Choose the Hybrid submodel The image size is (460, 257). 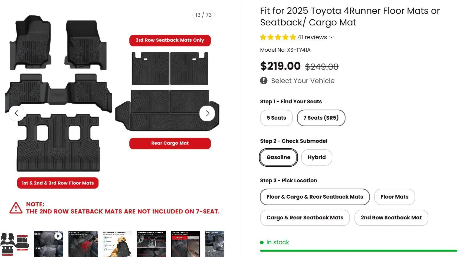pos(316,157)
